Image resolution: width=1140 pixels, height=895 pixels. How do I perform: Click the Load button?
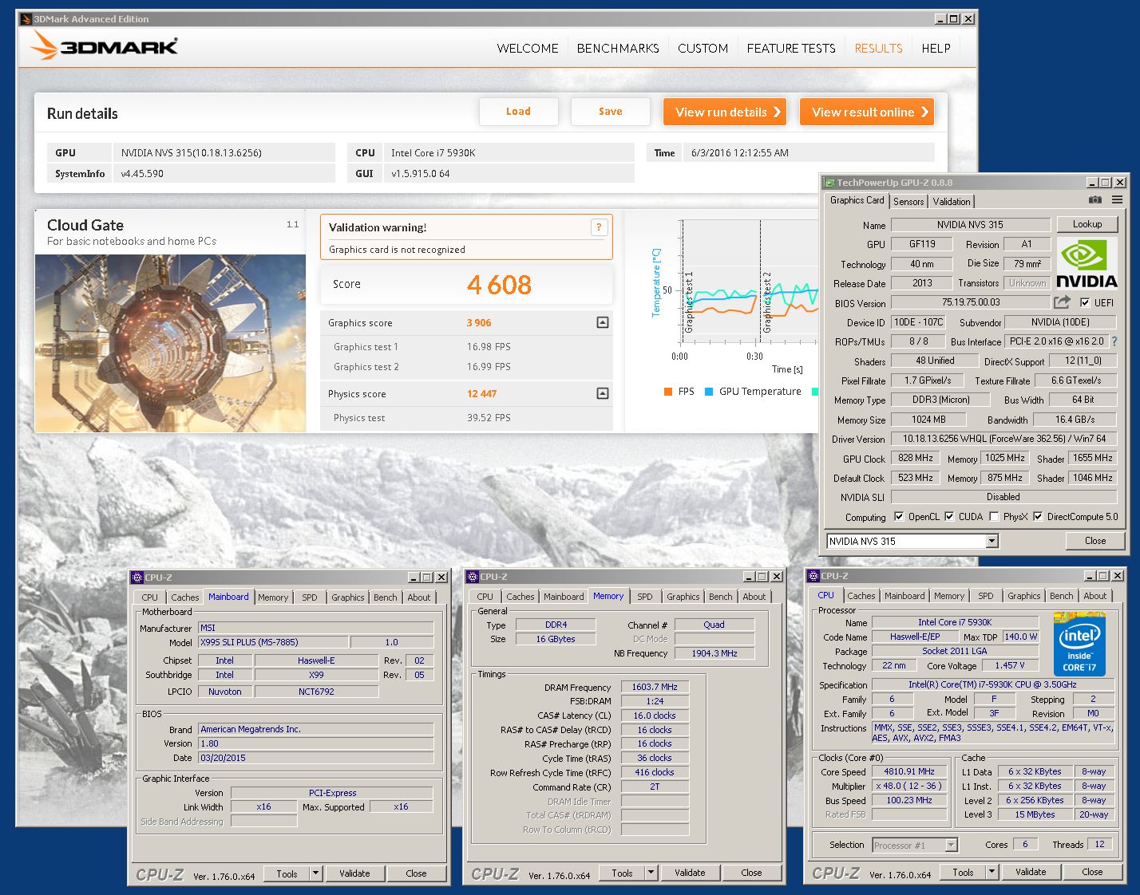(x=518, y=112)
